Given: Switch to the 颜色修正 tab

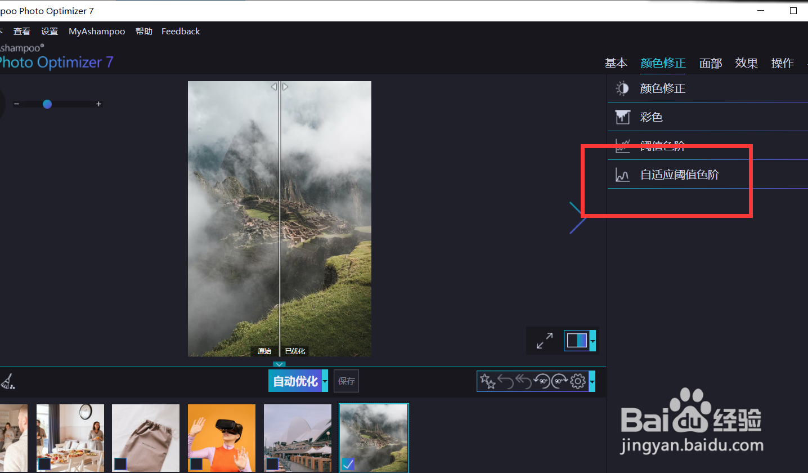Looking at the screenshot, I should (663, 63).
